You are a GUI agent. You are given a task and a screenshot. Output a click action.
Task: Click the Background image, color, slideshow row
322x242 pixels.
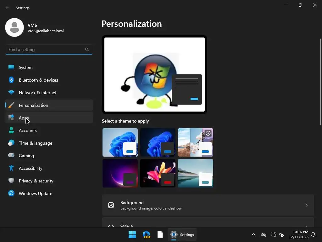click(x=208, y=205)
